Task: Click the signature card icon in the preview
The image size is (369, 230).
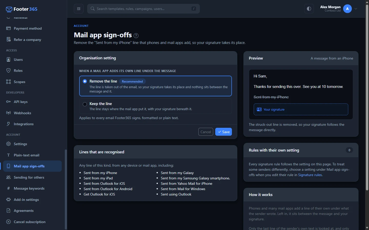Action: pyautogui.click(x=259, y=109)
